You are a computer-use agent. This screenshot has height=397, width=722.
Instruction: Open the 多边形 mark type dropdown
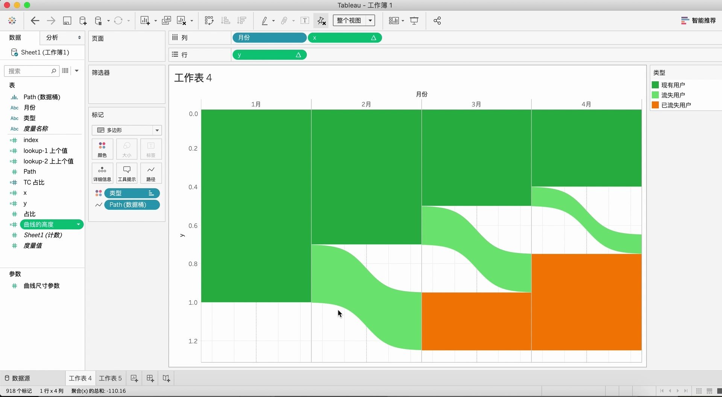[127, 130]
